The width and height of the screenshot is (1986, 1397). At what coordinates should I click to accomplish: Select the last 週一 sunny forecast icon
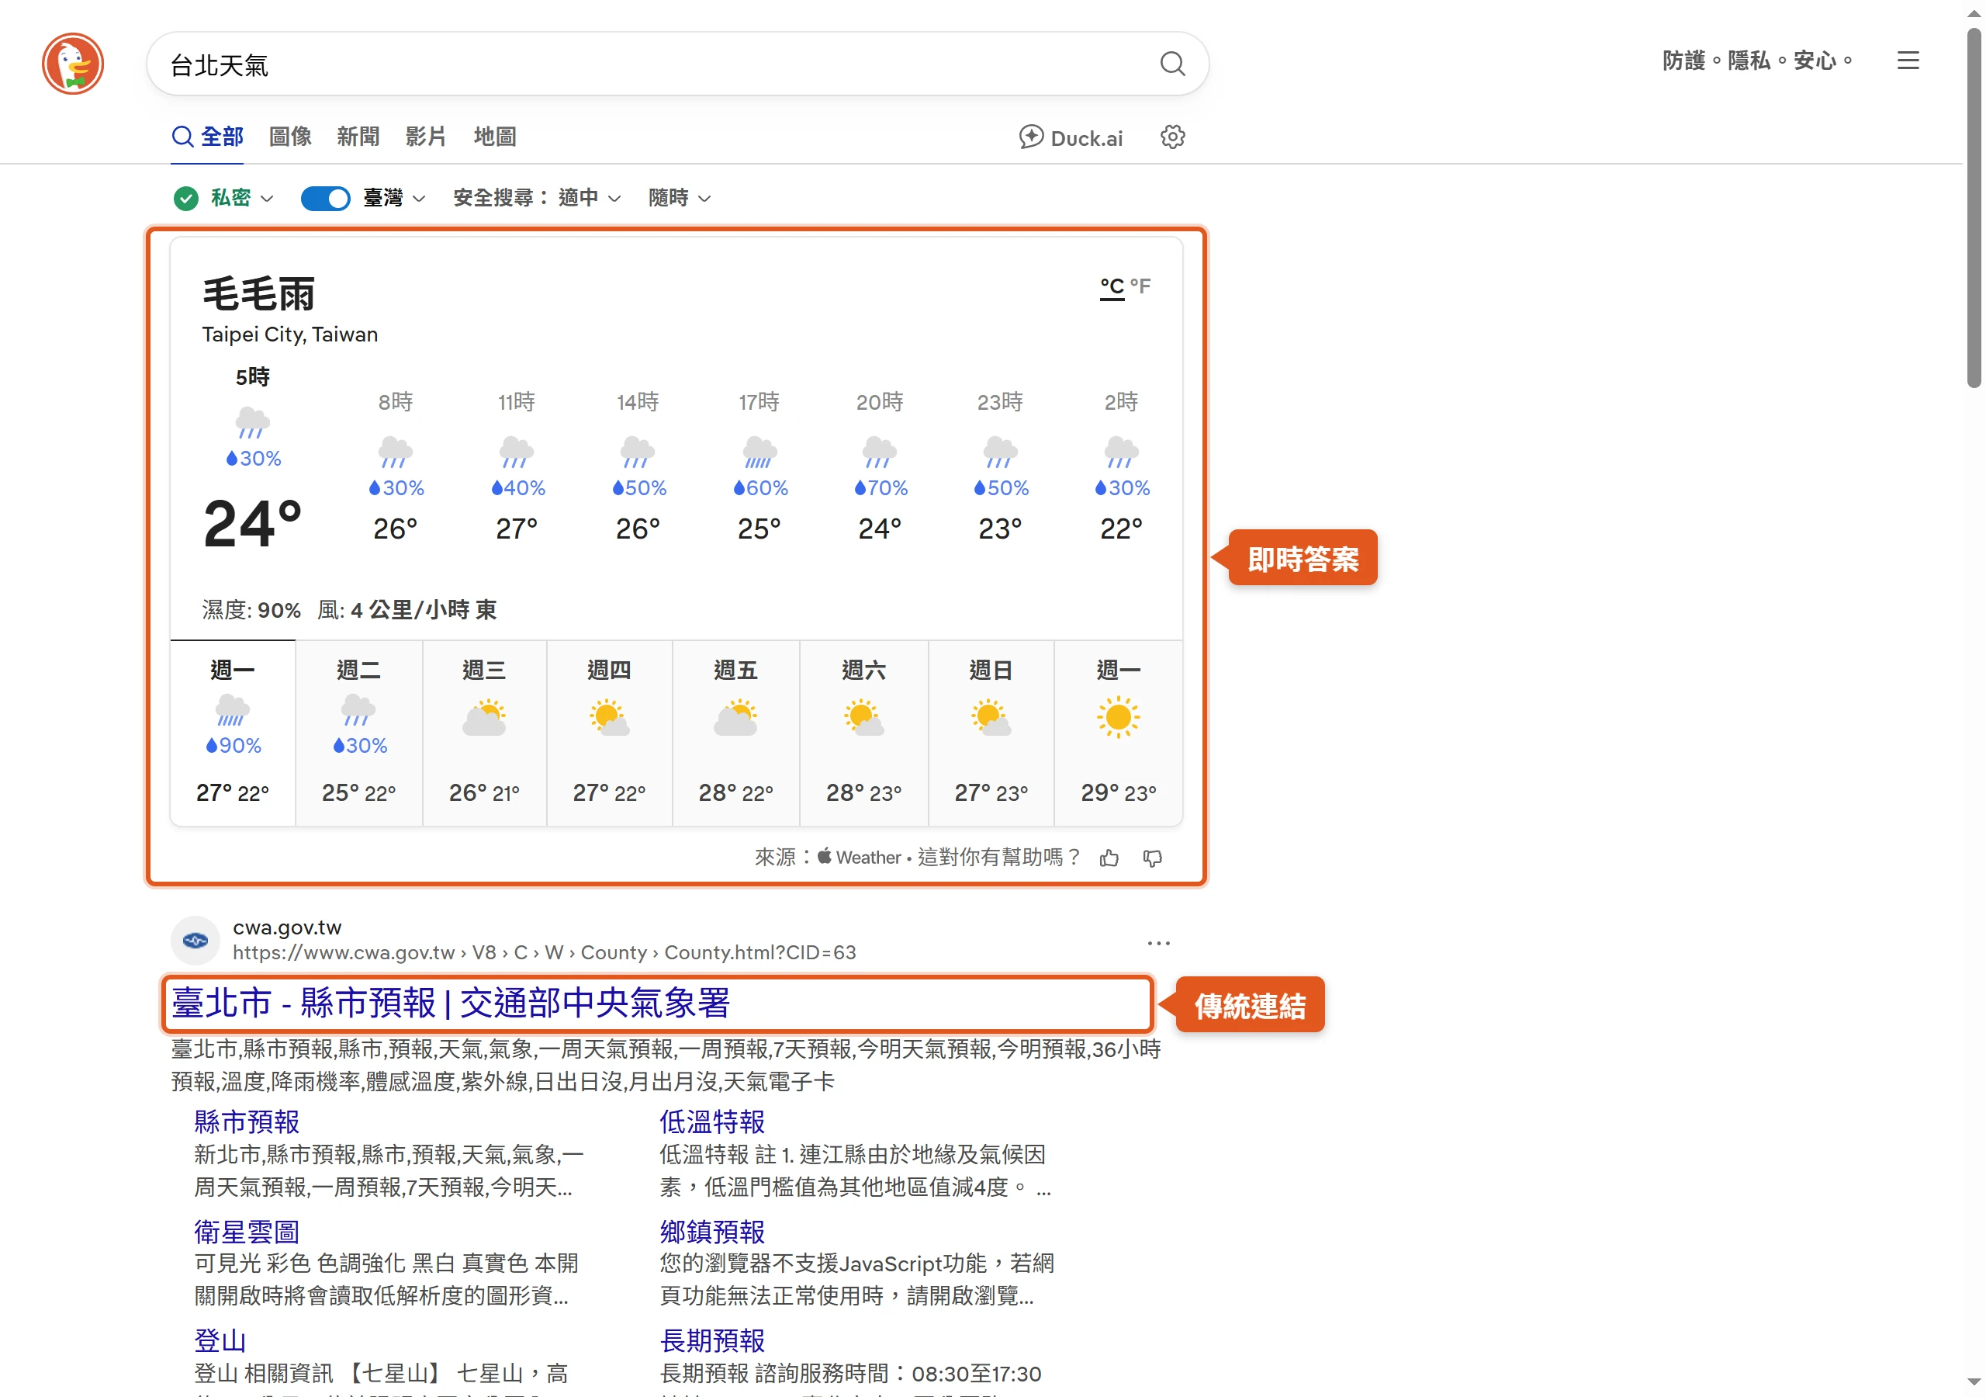tap(1118, 718)
